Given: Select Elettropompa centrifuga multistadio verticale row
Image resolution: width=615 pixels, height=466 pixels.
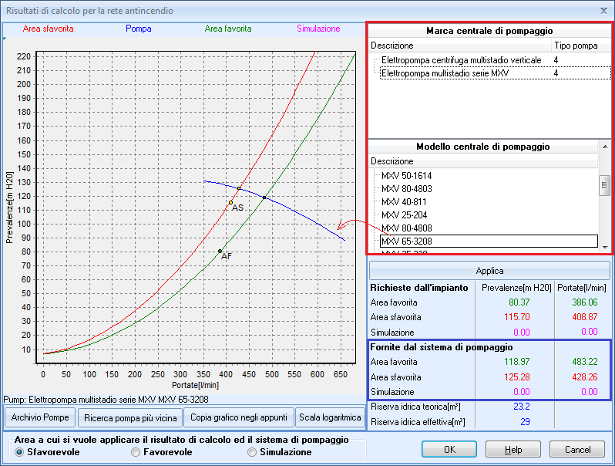Looking at the screenshot, I should coord(455,59).
